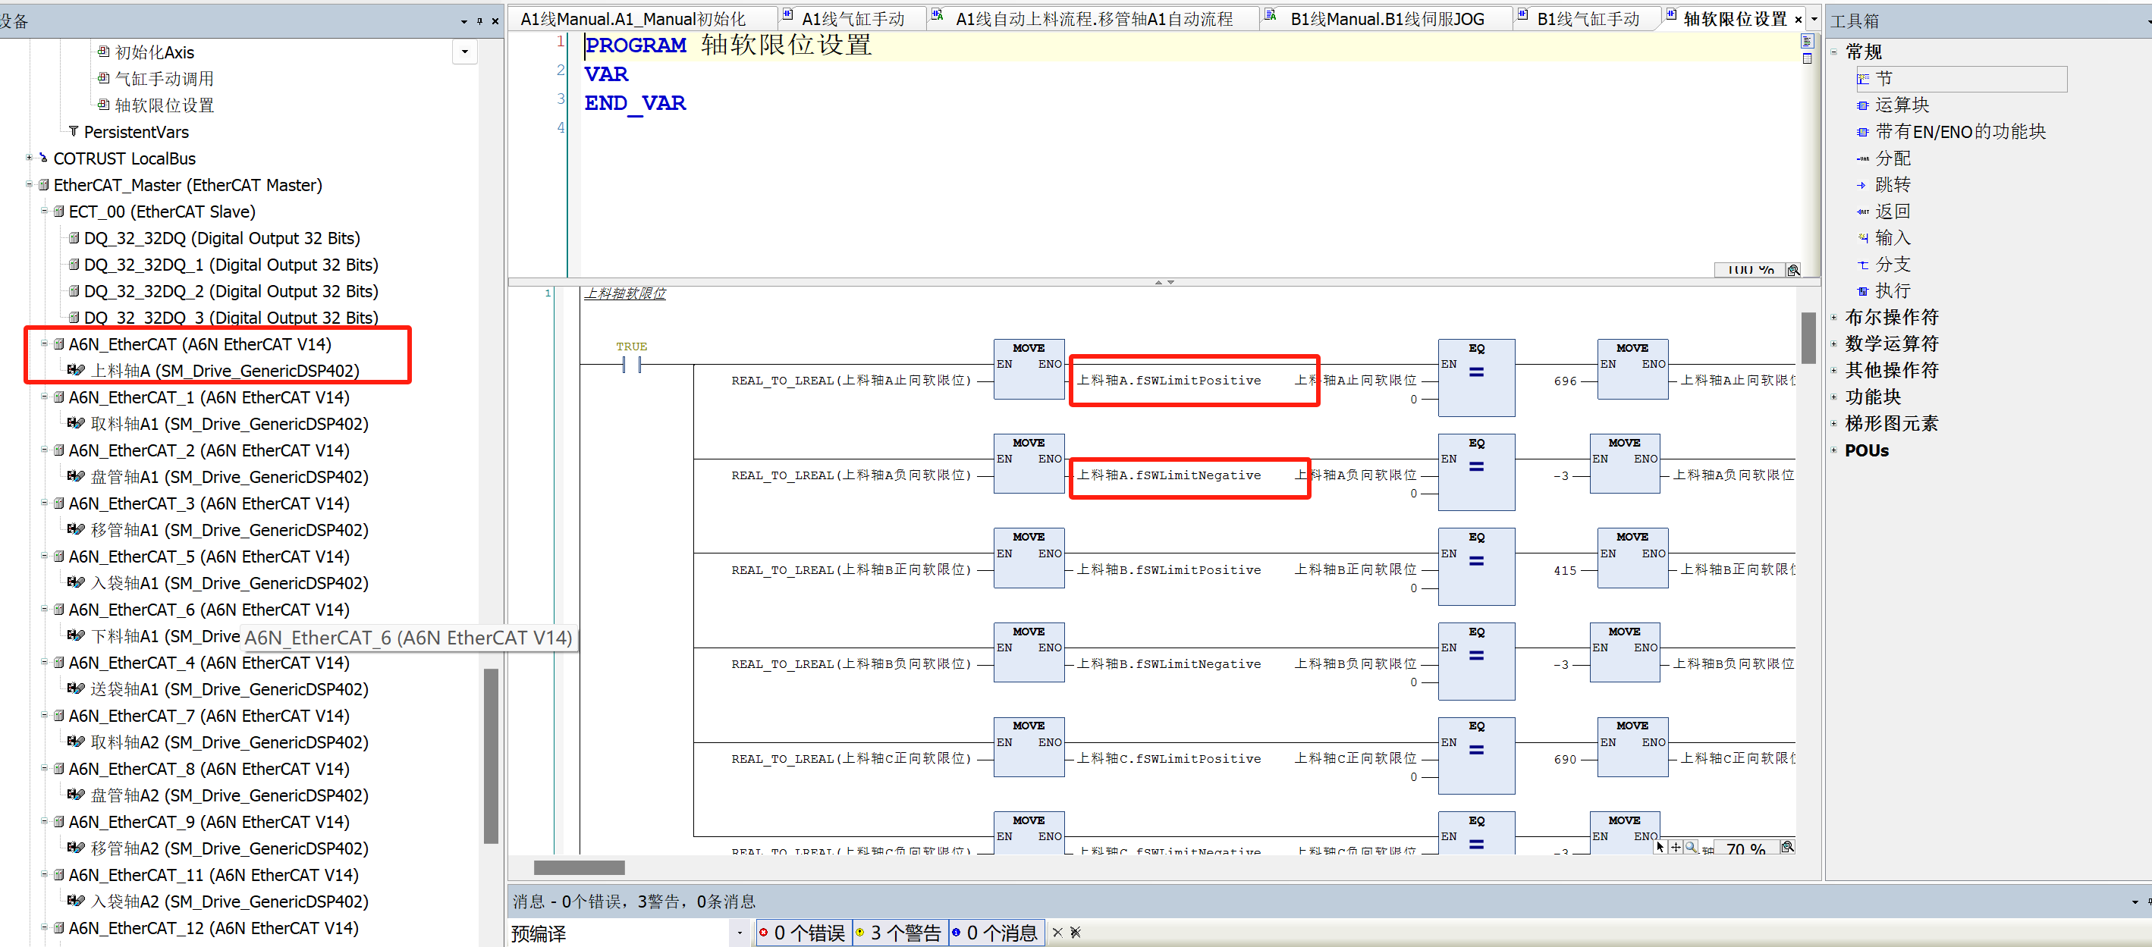Click the magnifier next to 100 % zoom
The width and height of the screenshot is (2152, 947).
[1792, 270]
